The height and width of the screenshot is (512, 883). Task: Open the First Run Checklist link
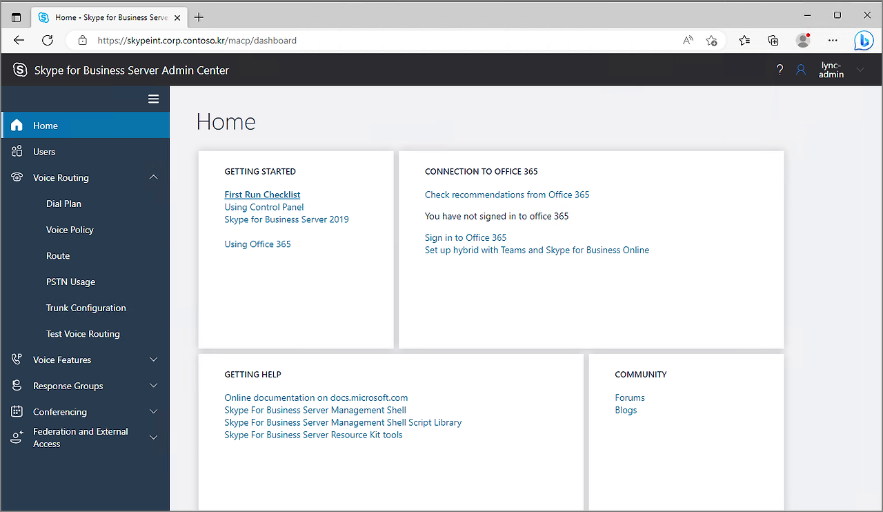coord(262,194)
